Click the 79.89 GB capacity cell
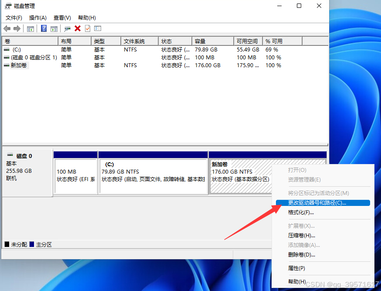 206,50
